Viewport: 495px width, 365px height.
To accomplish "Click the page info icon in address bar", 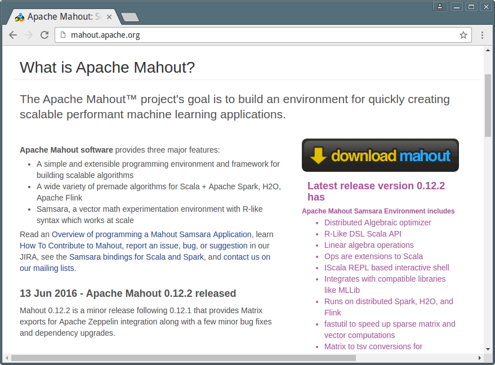I will pyautogui.click(x=63, y=35).
